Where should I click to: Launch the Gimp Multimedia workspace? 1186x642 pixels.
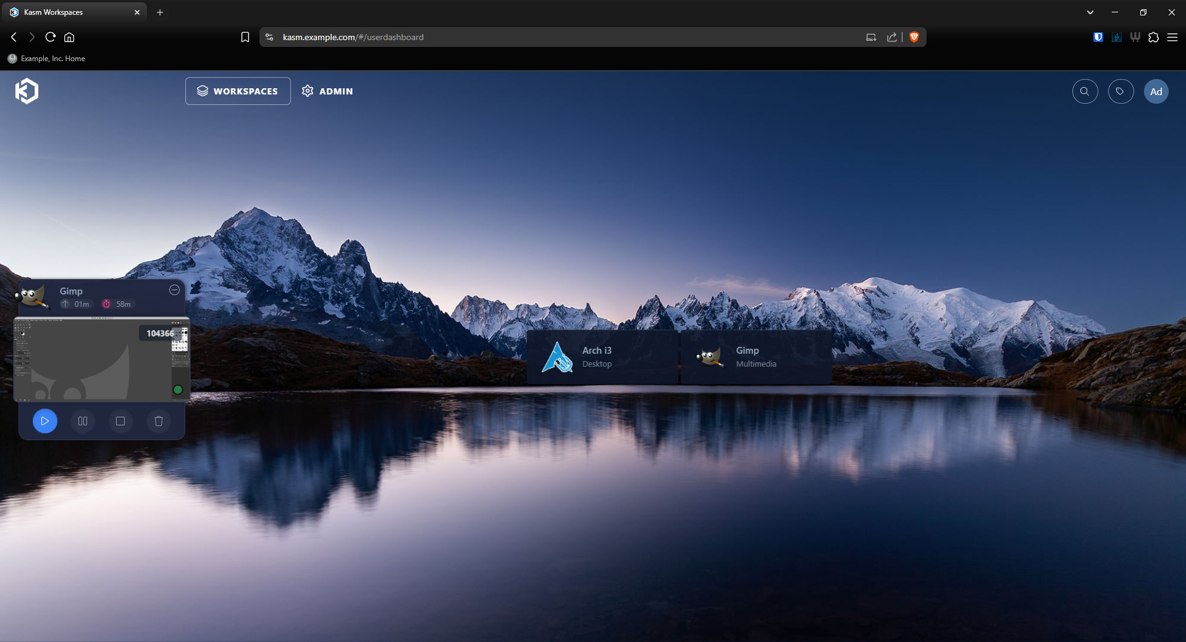tap(756, 357)
